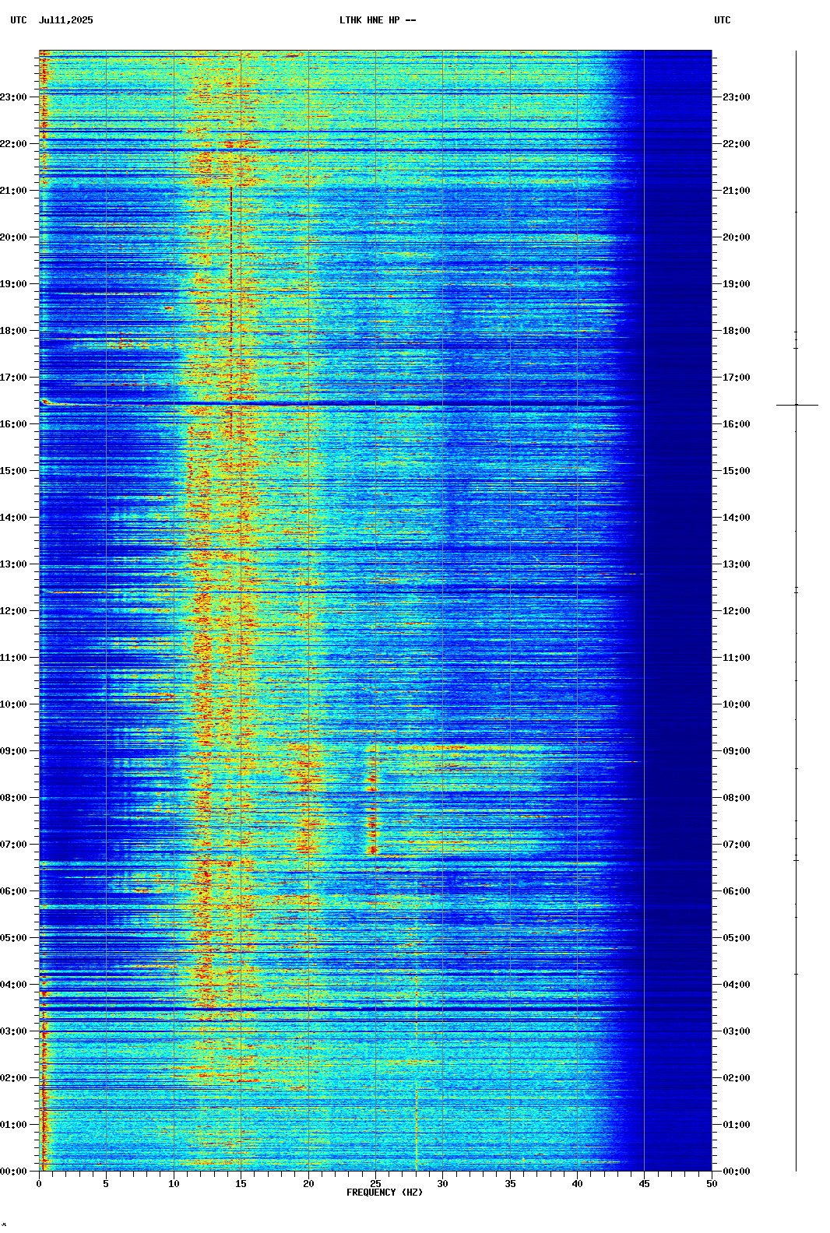
Task: Click the right-side 06:00 time label
Action: click(x=737, y=891)
